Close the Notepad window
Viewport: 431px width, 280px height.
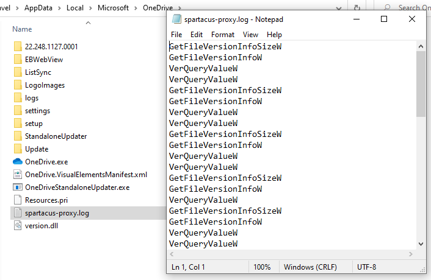(x=411, y=19)
